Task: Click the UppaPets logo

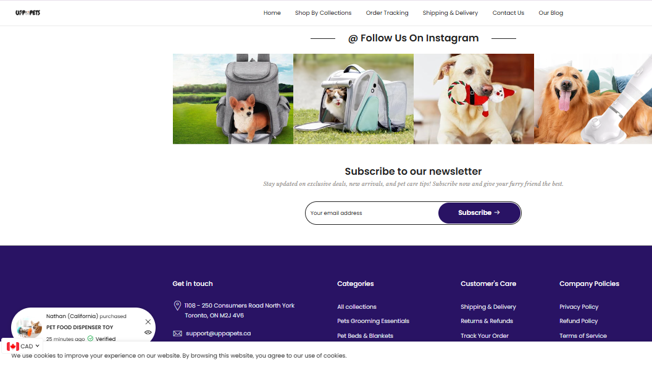Action: [28, 13]
